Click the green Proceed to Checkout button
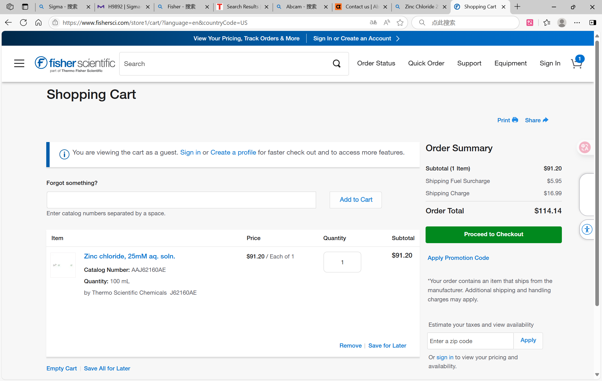Viewport: 602px width, 381px height. coord(494,235)
